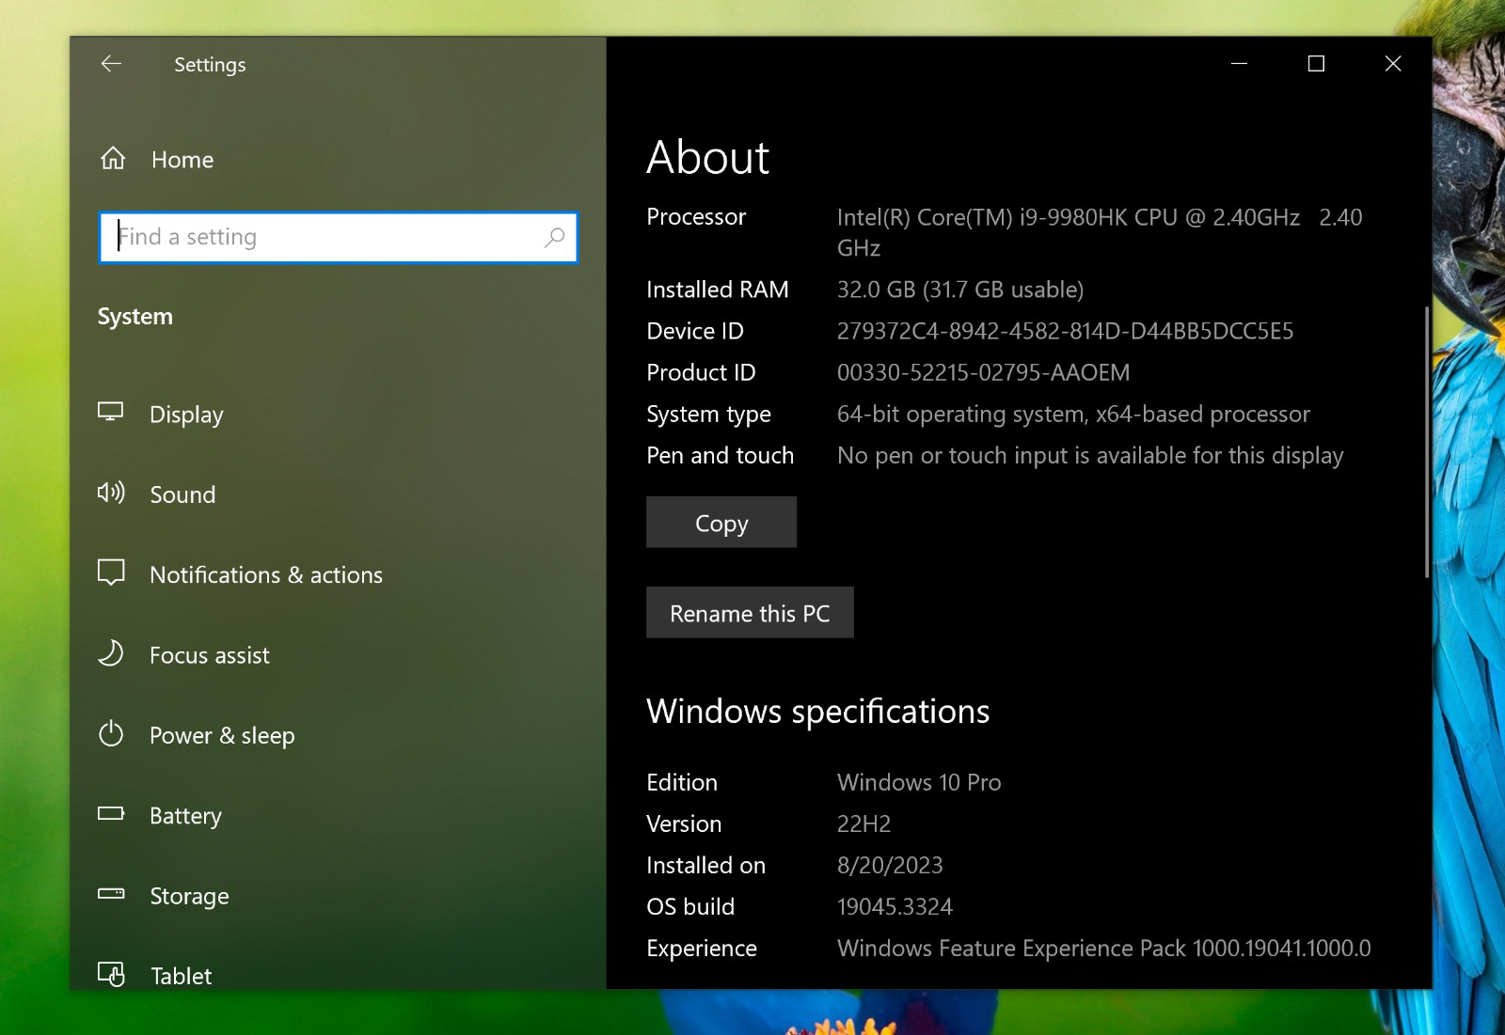1505x1035 pixels.
Task: Click OS build value 19045.3324
Action: tap(895, 906)
